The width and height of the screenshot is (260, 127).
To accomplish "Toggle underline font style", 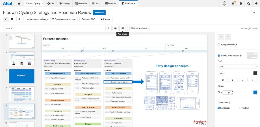I will click(242, 80).
